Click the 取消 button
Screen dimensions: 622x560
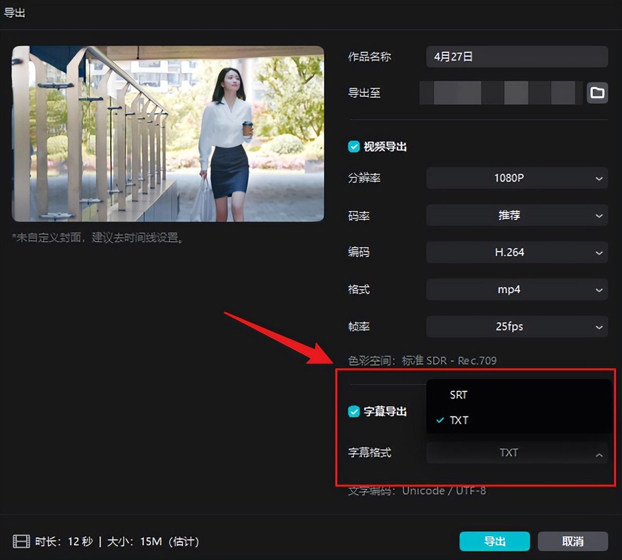click(x=572, y=541)
